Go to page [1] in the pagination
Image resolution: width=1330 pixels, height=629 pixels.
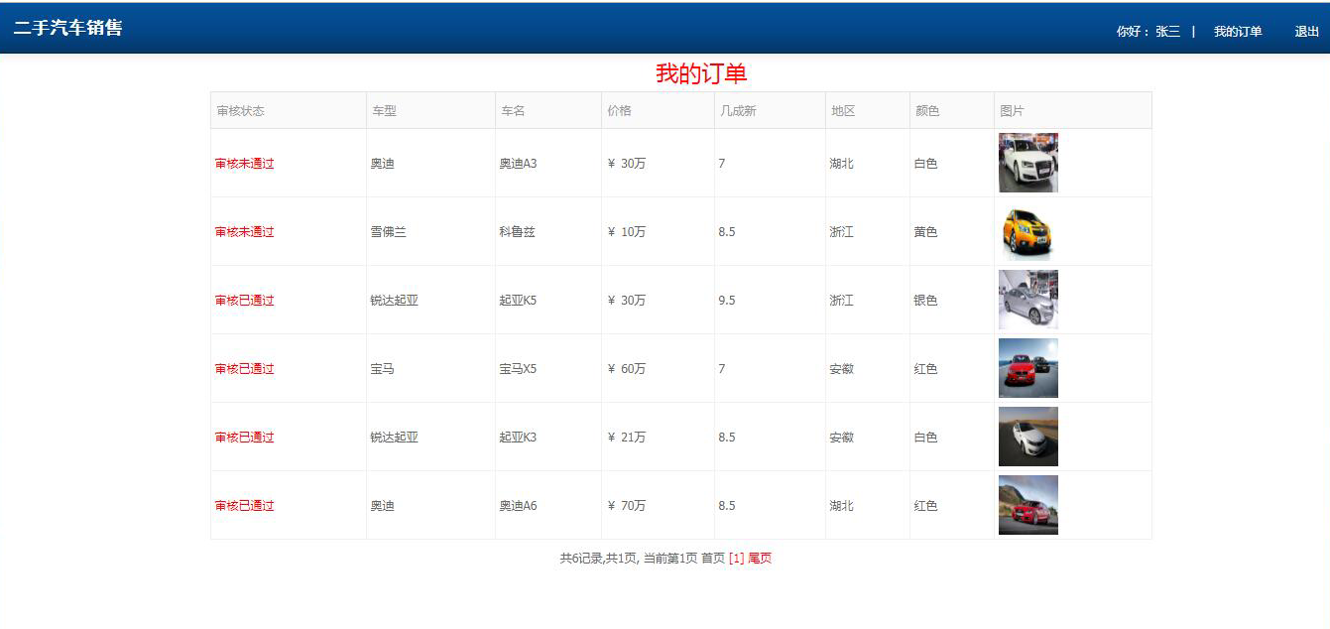click(736, 559)
